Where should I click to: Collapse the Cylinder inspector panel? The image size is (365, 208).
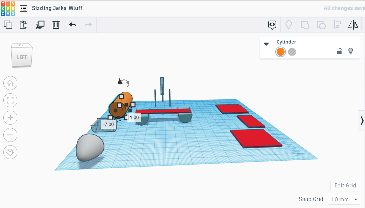click(x=266, y=44)
